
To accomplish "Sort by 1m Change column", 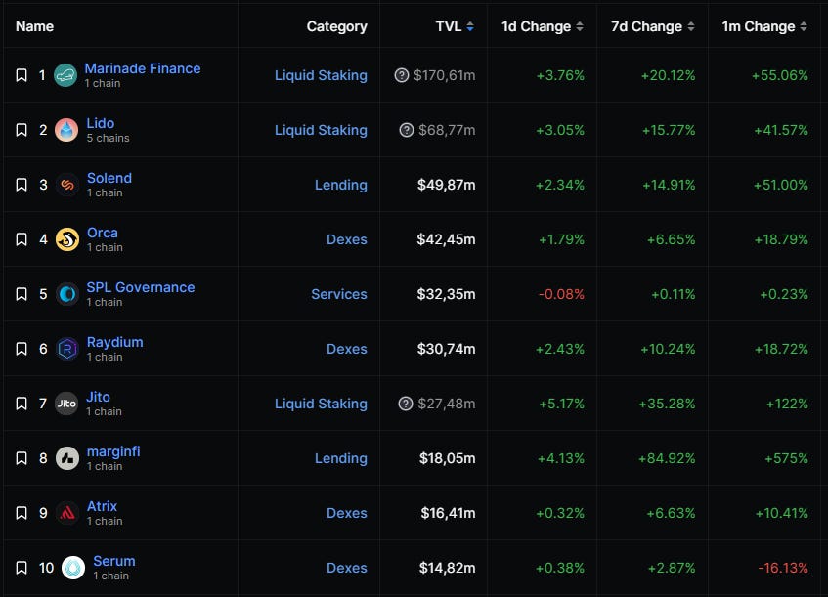I will (764, 26).
